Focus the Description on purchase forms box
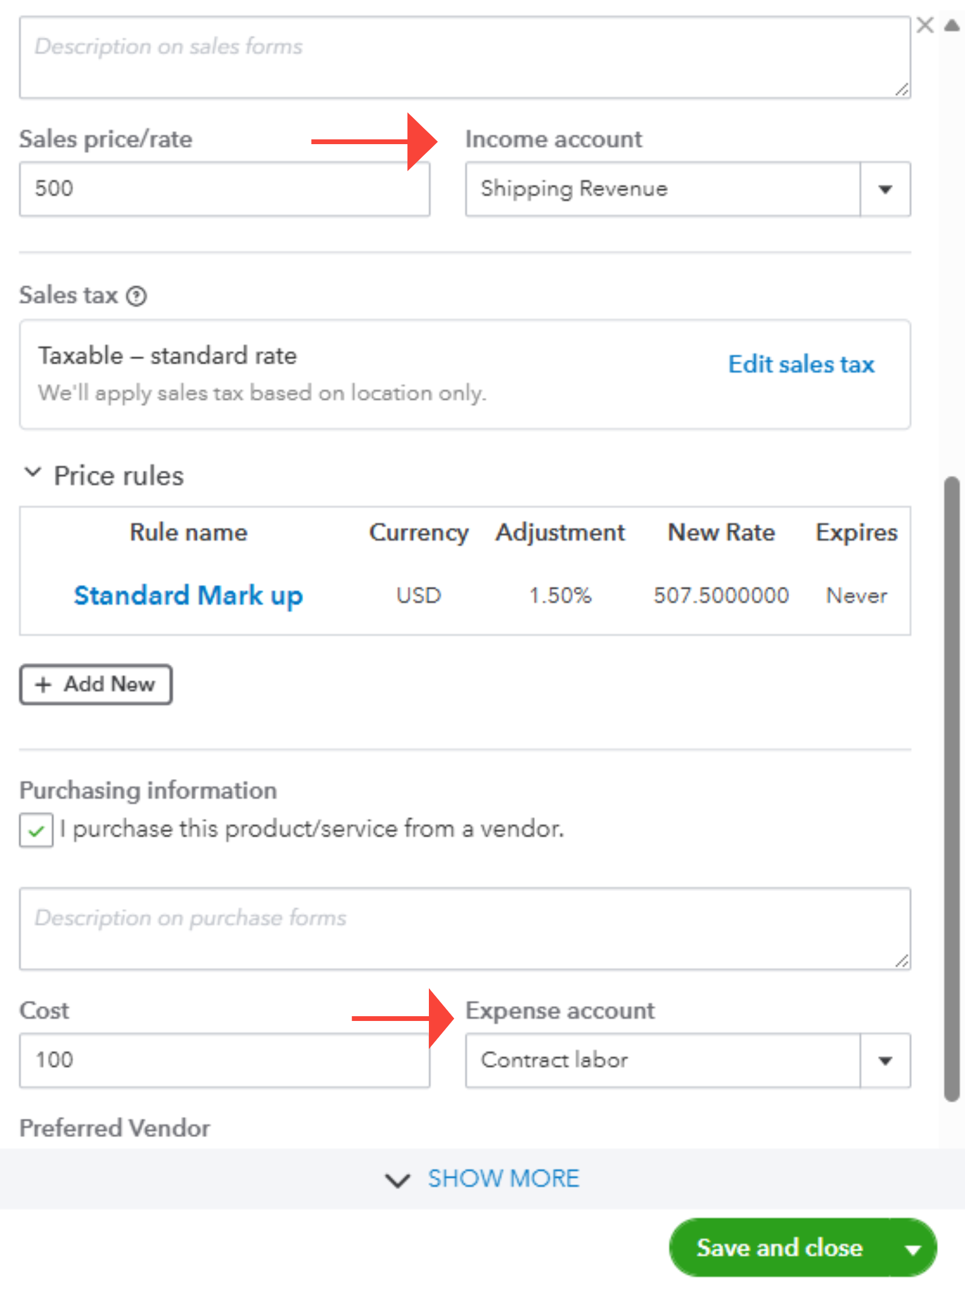The image size is (965, 1289). [x=465, y=929]
